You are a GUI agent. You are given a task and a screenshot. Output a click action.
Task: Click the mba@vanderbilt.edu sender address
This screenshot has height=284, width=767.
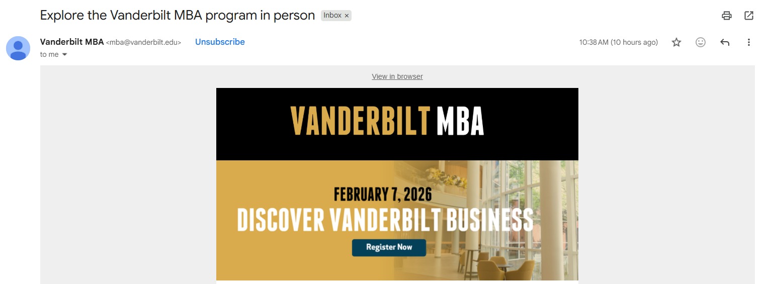coord(143,43)
